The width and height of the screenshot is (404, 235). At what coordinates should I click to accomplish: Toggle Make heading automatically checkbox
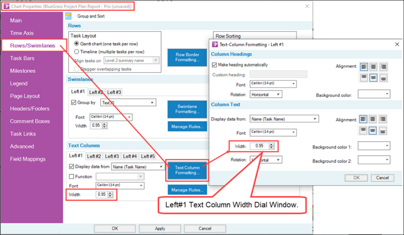(214, 65)
